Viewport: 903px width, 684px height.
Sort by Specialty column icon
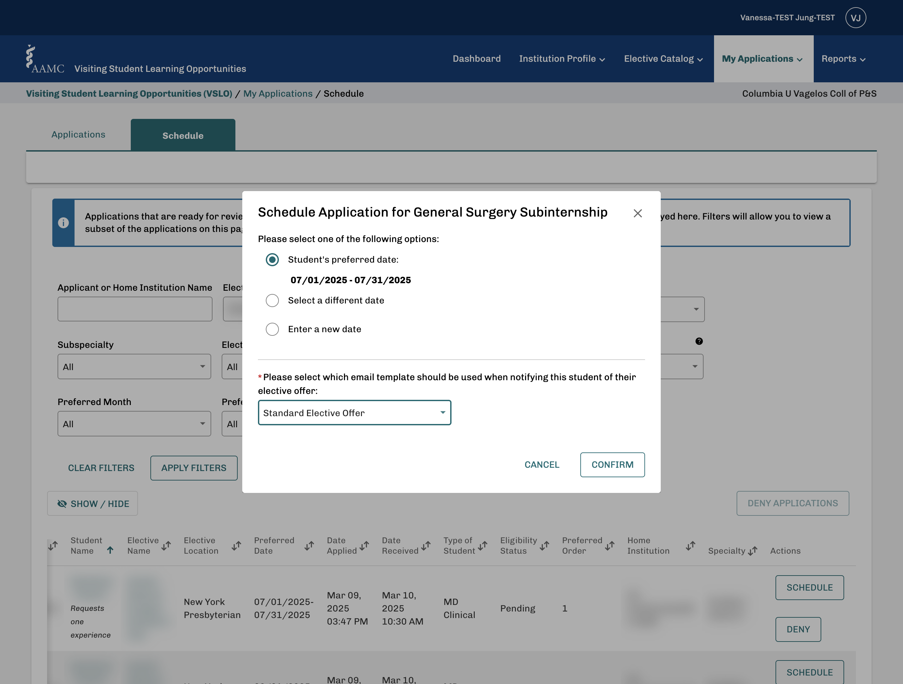click(752, 551)
